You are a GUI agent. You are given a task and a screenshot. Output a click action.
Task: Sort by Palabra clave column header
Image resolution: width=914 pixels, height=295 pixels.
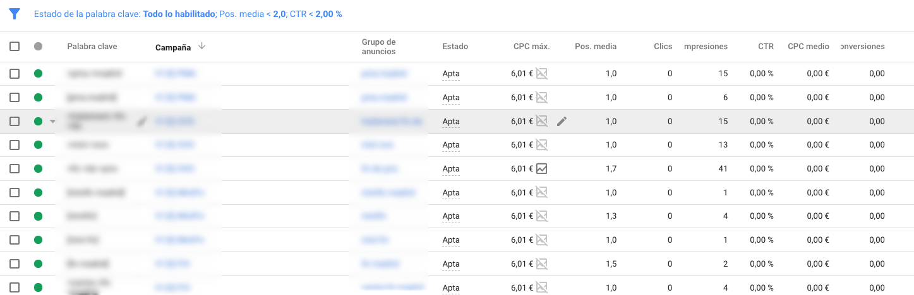point(92,46)
